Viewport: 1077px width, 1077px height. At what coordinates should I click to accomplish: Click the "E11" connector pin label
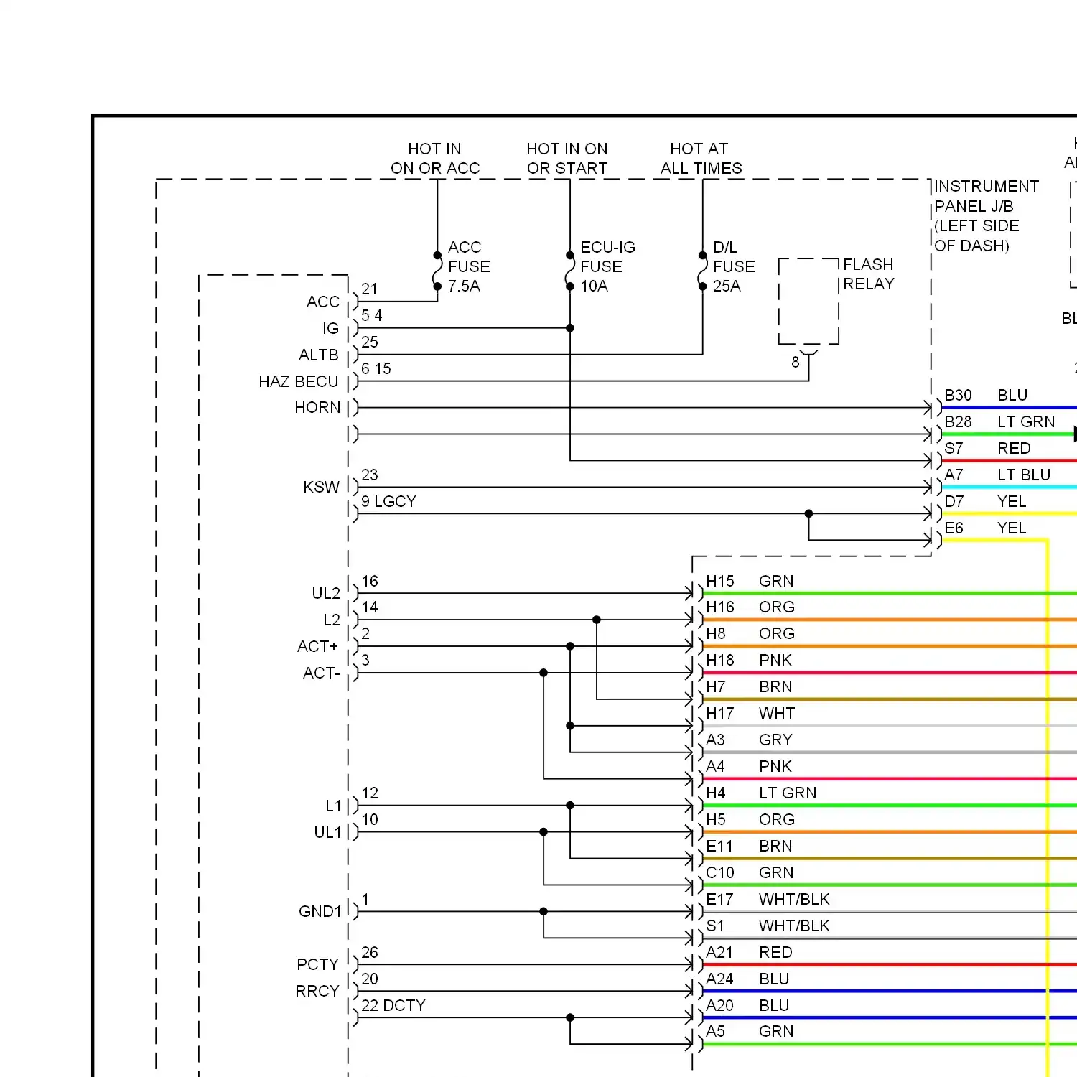tap(719, 846)
